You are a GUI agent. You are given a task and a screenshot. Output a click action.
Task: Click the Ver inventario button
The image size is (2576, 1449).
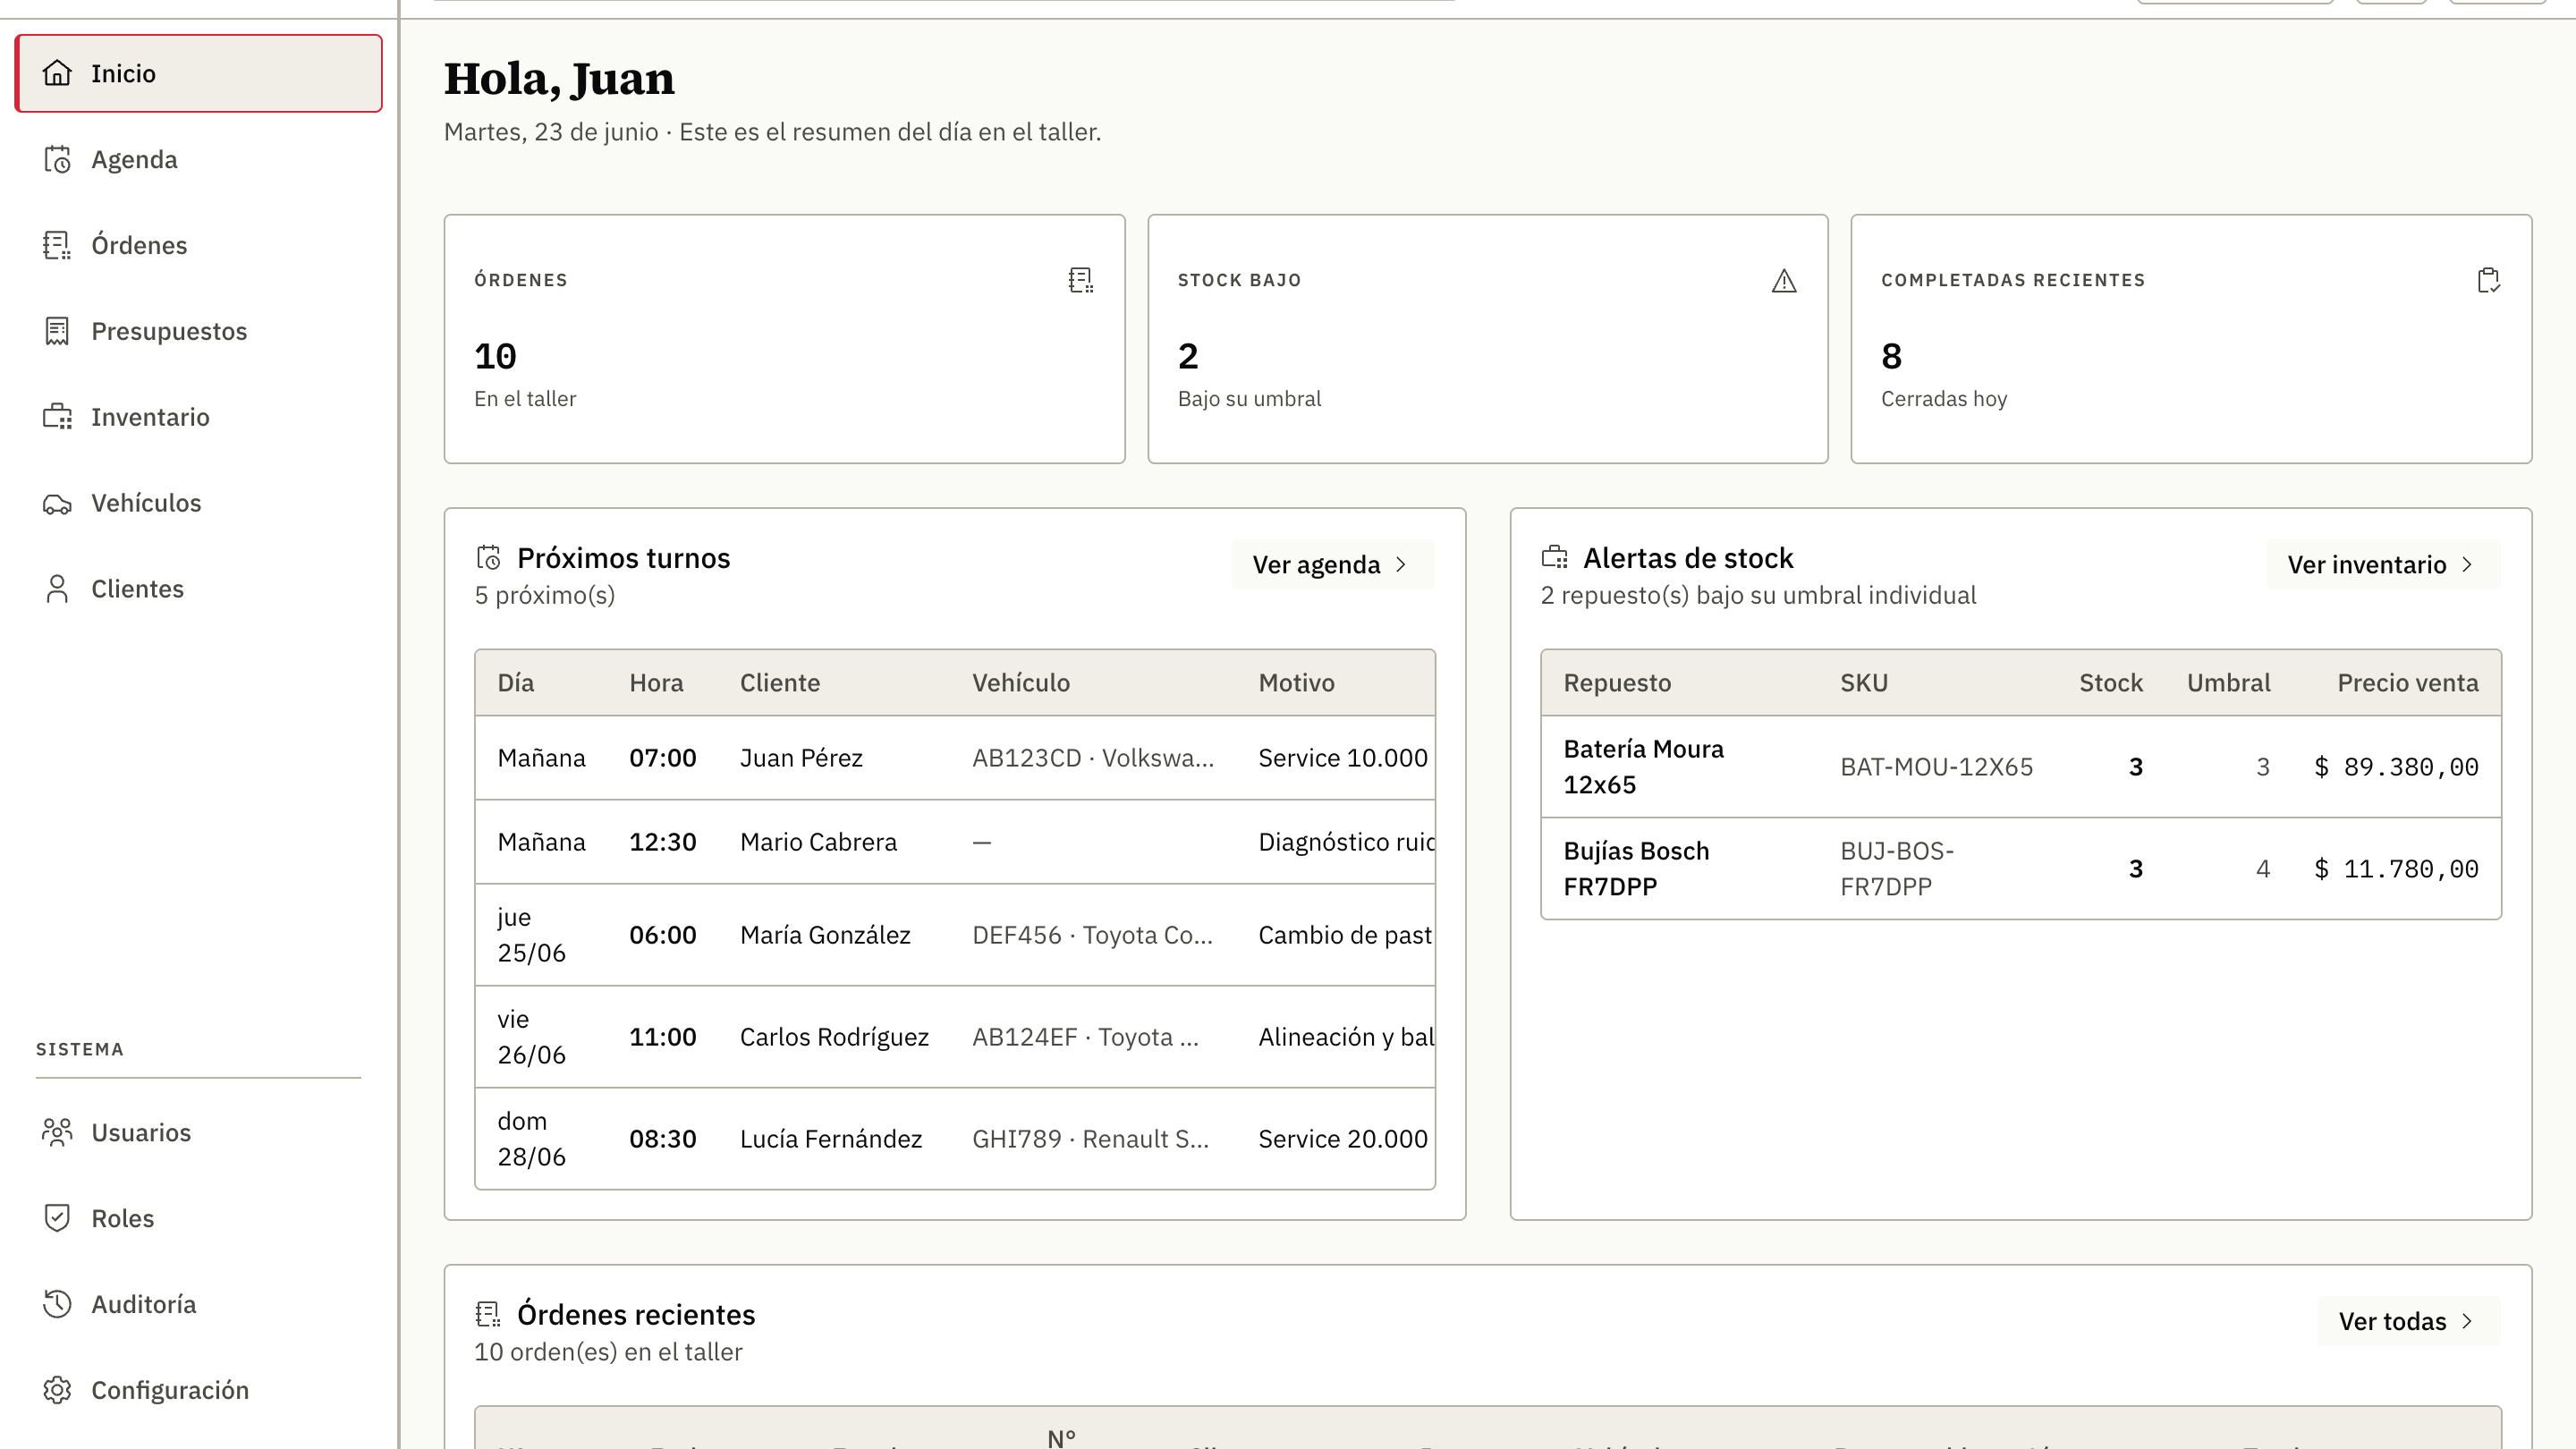pyautogui.click(x=2382, y=564)
